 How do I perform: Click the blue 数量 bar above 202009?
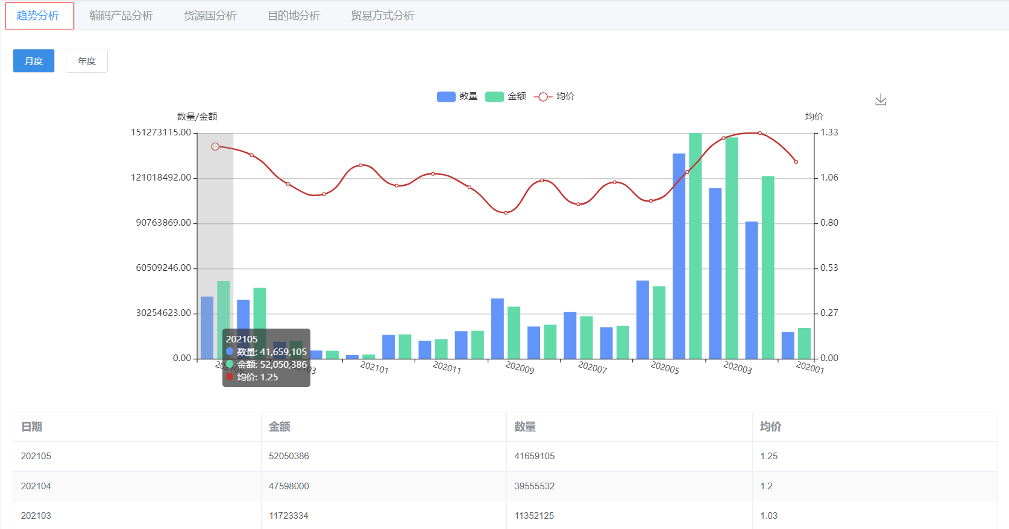[x=497, y=329]
